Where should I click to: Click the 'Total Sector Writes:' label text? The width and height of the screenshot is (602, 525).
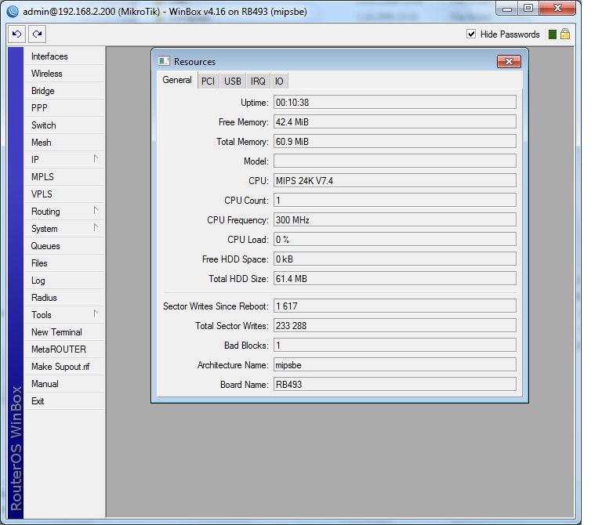(x=232, y=326)
